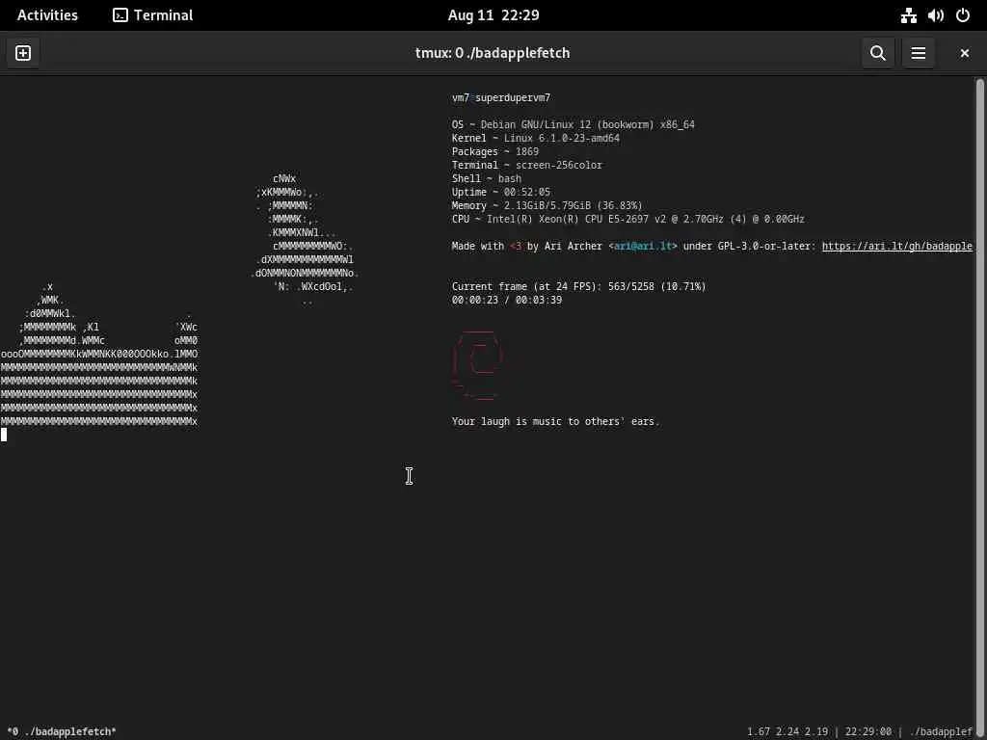This screenshot has height=740, width=987.
Task: Open network status icon
Action: [908, 15]
